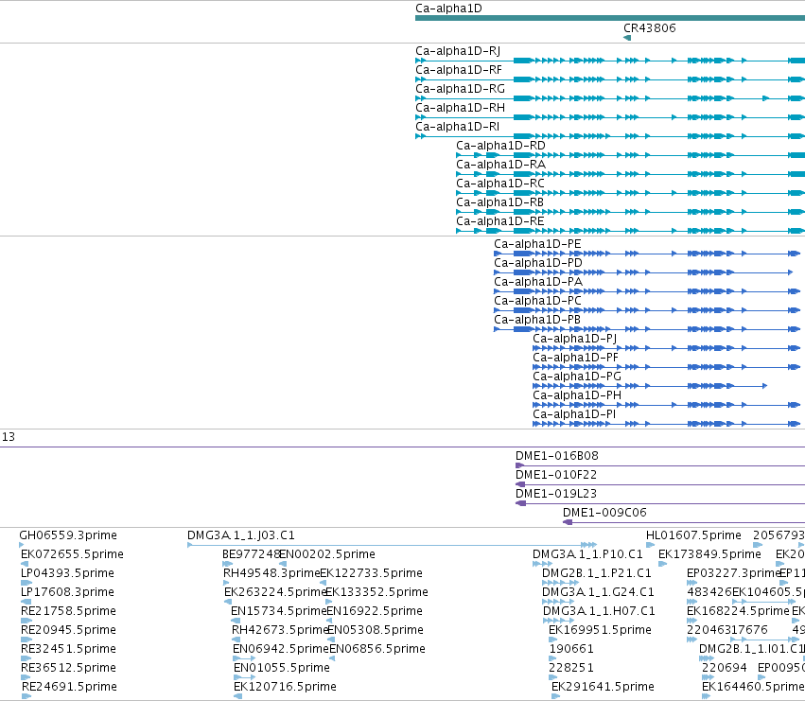Choose EST EN15734.5prime
805x701 pixels.
279,611
